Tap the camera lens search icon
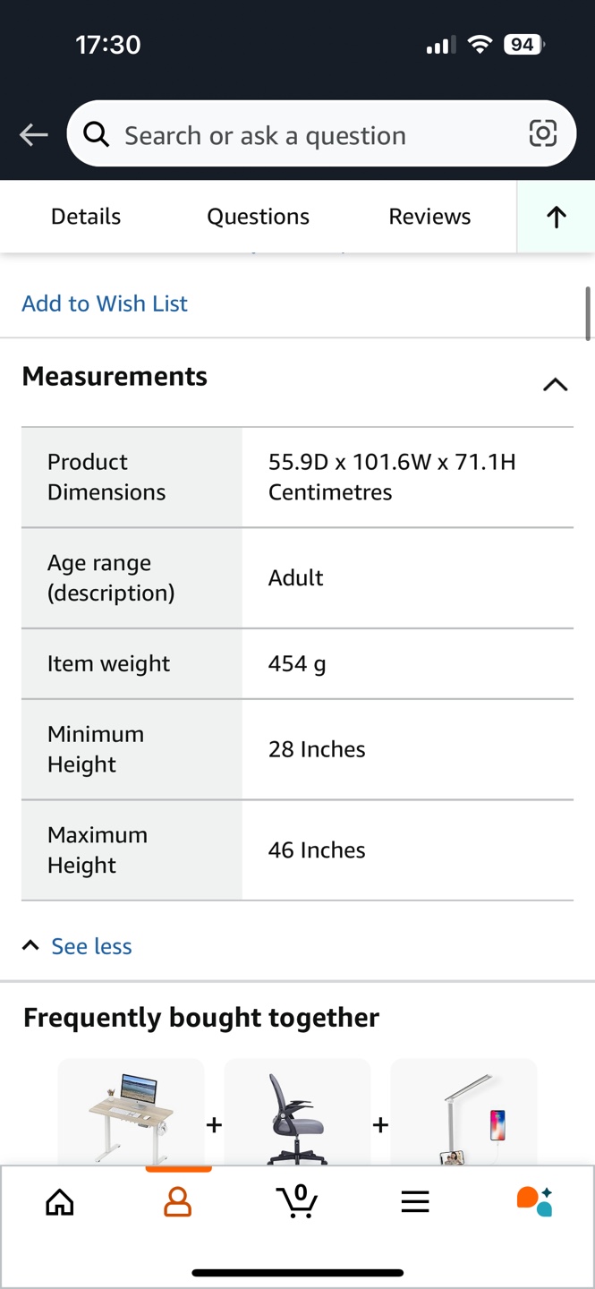The image size is (595, 1289). [x=542, y=134]
